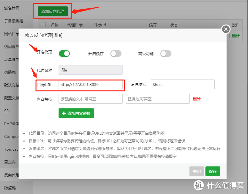The image size is (248, 194).
Task: Click the 目标url column header
Action: (x=100, y=25)
